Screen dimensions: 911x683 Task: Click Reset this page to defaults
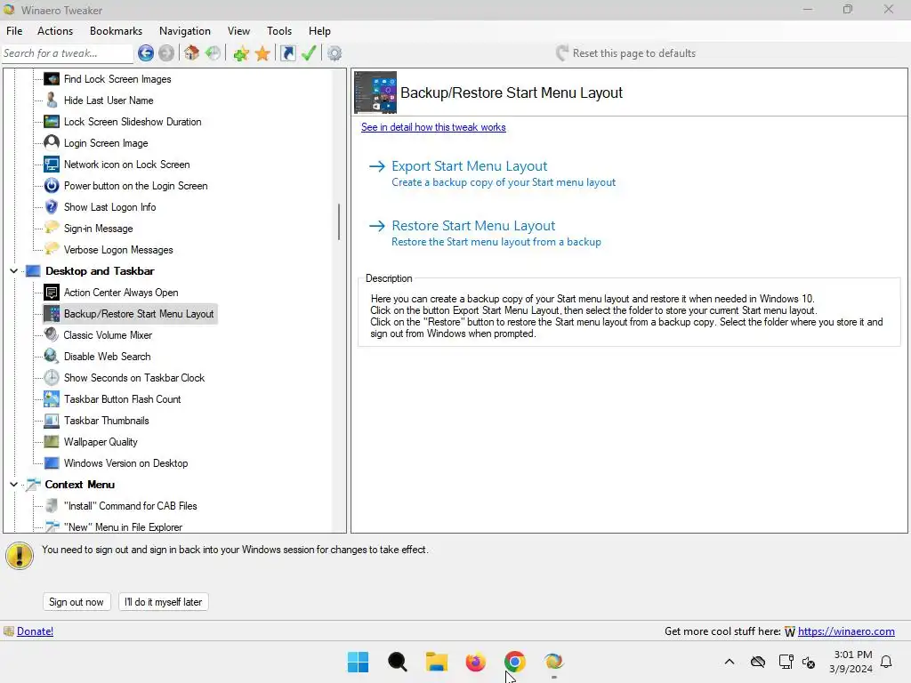626,53
